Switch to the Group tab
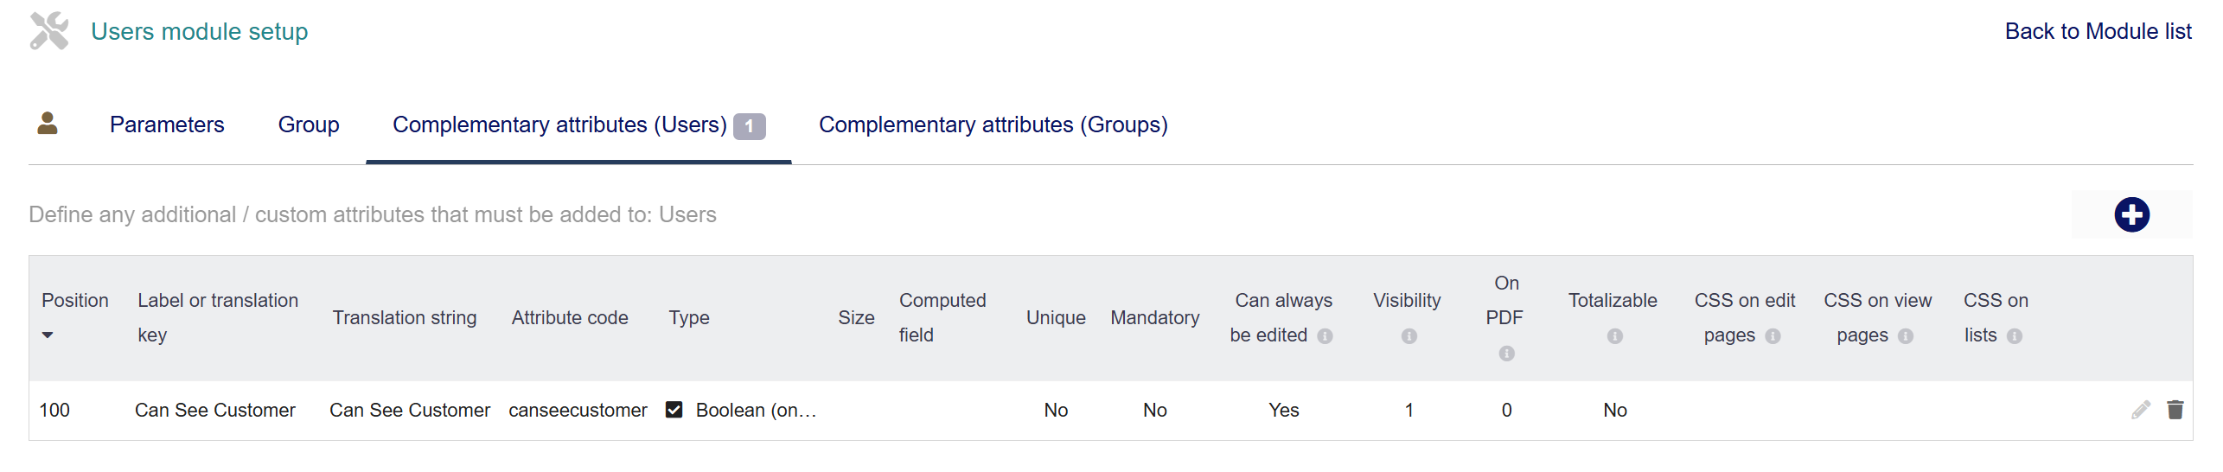2223x472 pixels. click(x=309, y=125)
